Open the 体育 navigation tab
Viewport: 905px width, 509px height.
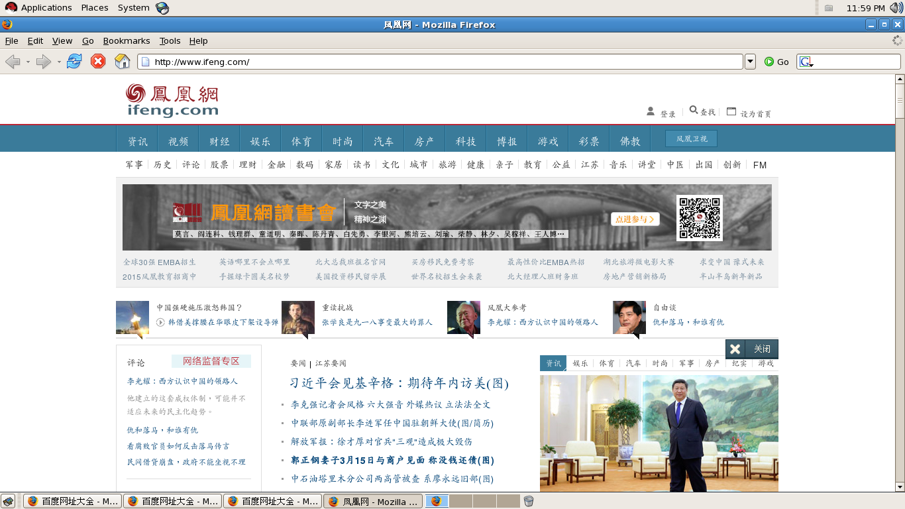[x=301, y=141]
